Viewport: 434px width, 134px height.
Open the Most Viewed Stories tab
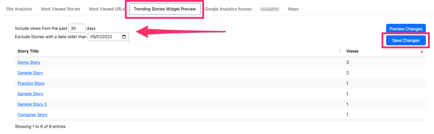click(x=60, y=9)
